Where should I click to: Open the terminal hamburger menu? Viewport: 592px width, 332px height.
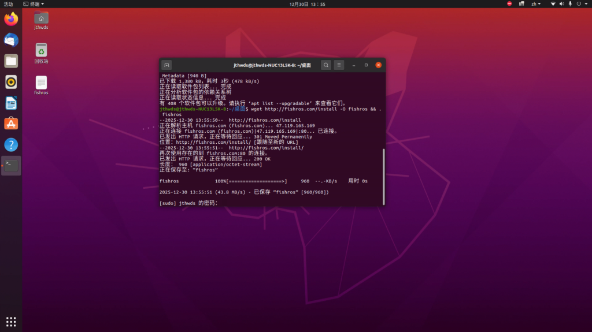[x=339, y=65]
